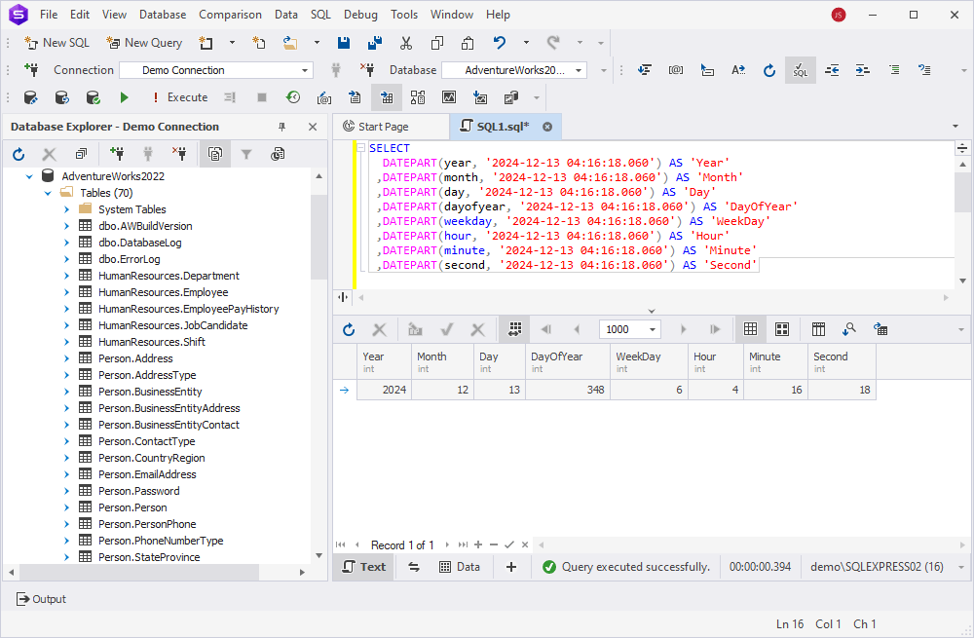Click the New Query toolbar button
974x638 pixels.
pos(144,43)
